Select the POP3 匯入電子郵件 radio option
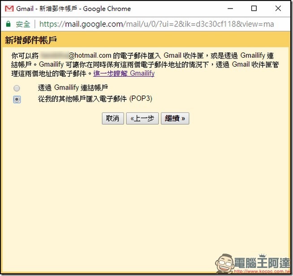Screen dimensions: 293x276 [17, 99]
